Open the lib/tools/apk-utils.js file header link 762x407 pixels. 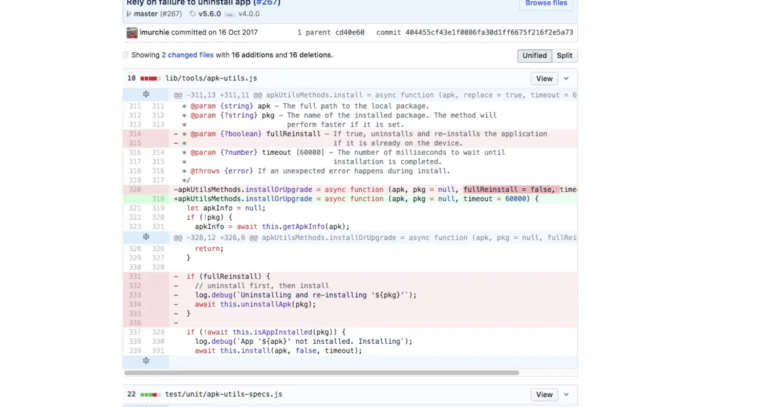click(211, 79)
